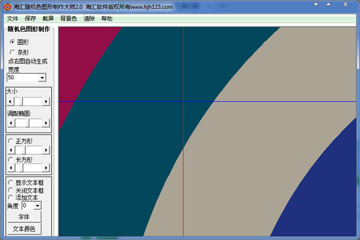Click the 字体 button

pyautogui.click(x=24, y=217)
